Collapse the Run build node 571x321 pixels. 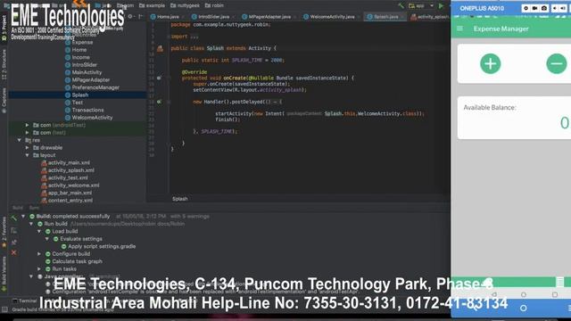click(31, 224)
